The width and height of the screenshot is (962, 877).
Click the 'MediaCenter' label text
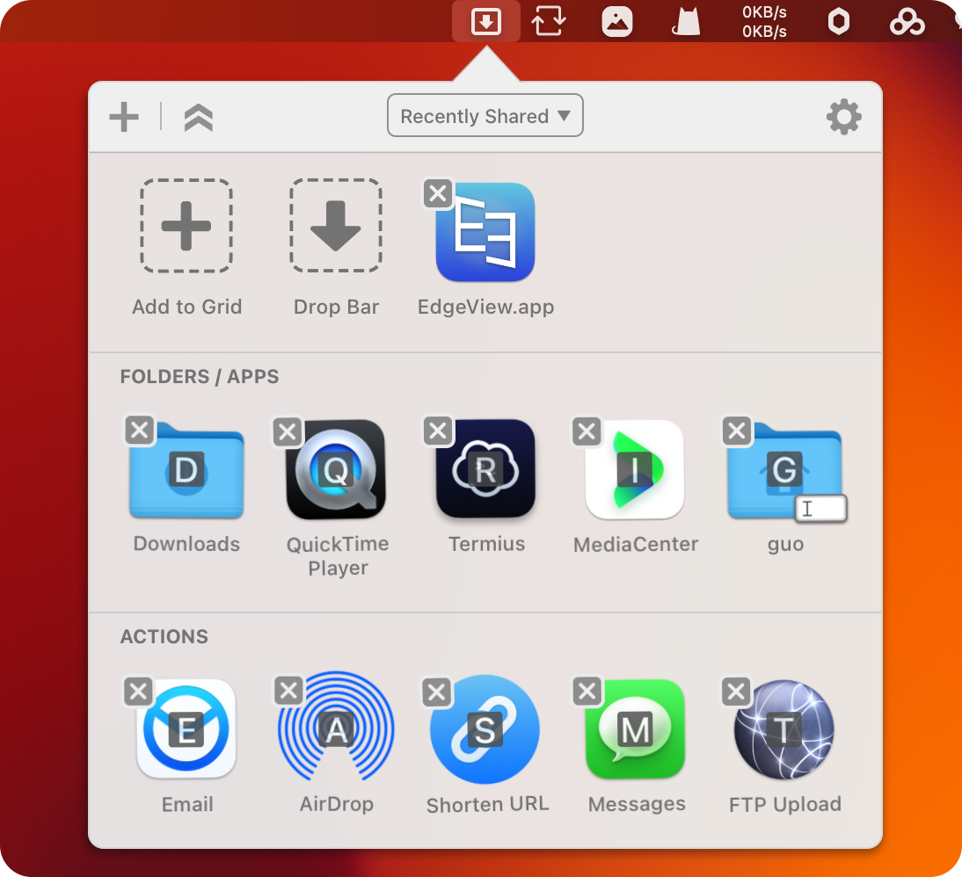pos(636,544)
